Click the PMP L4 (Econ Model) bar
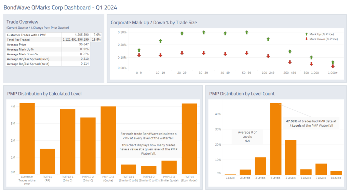 (x=189, y=139)
